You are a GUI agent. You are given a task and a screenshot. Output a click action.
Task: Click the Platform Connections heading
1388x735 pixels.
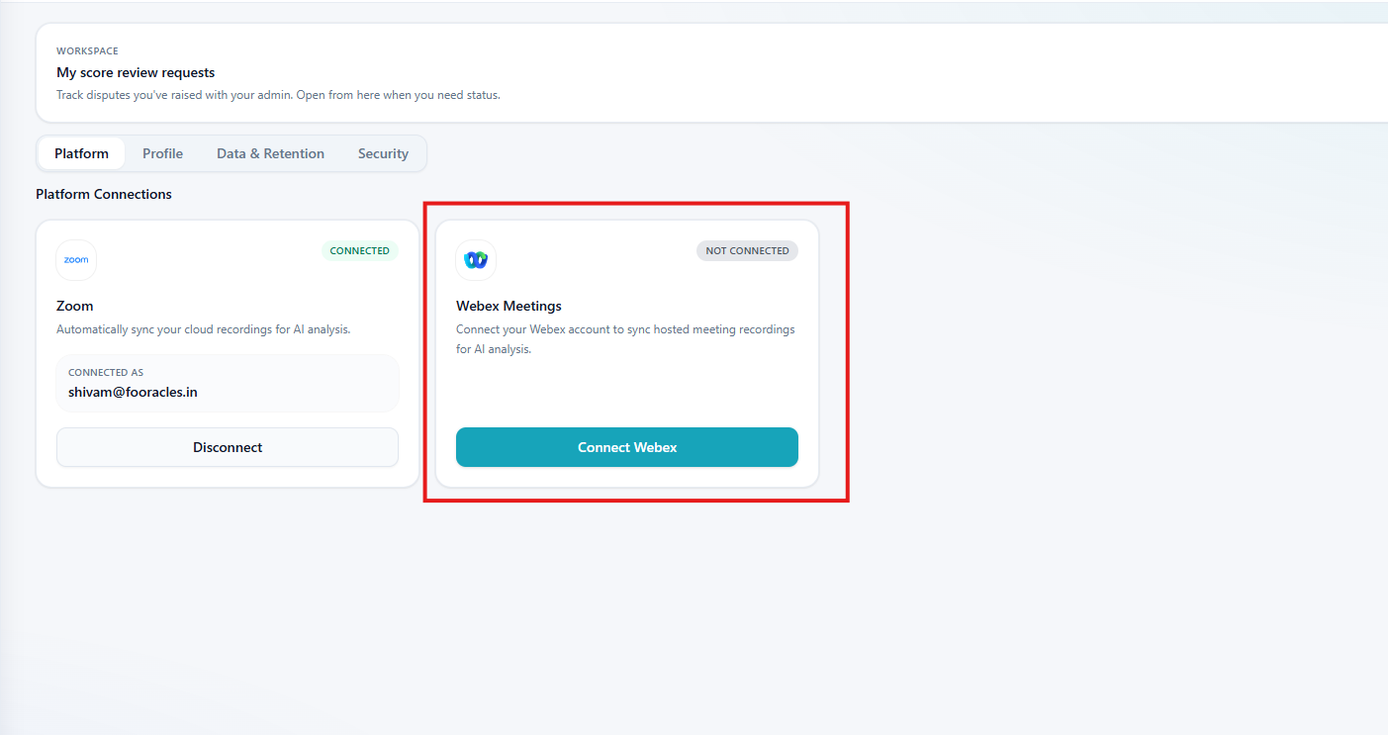tap(104, 194)
